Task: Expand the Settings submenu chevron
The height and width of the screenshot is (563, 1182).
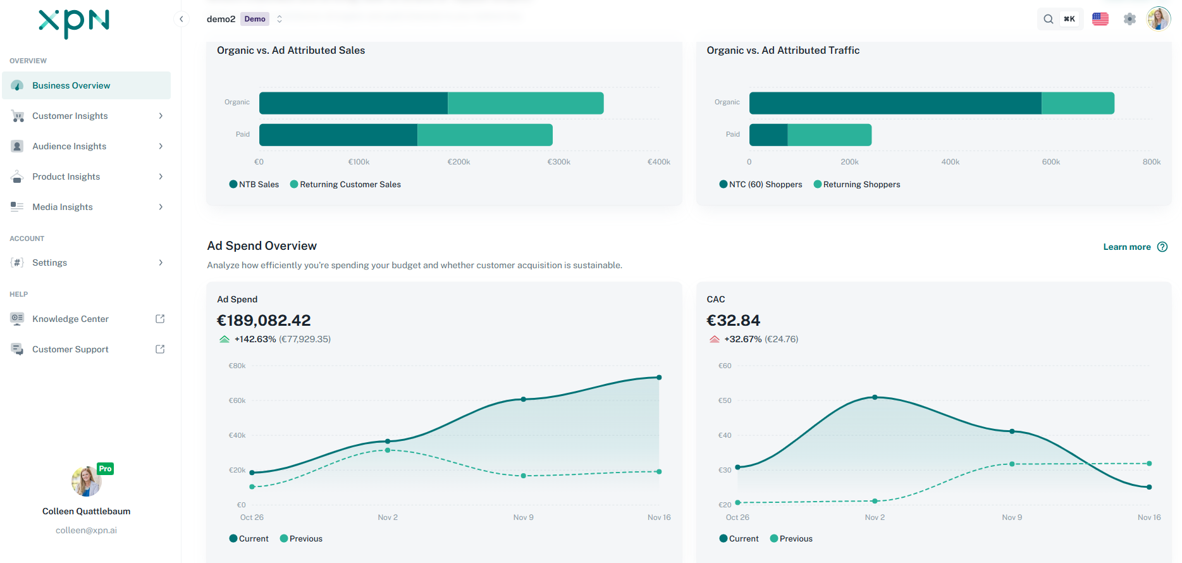Action: click(x=161, y=263)
